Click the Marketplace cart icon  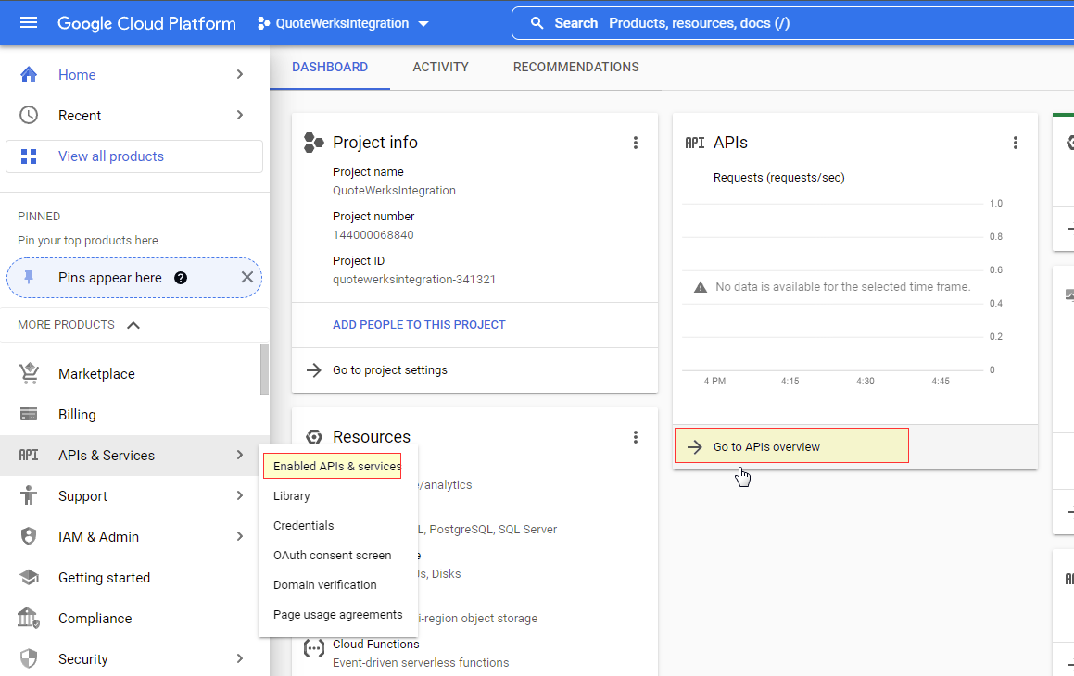click(29, 374)
